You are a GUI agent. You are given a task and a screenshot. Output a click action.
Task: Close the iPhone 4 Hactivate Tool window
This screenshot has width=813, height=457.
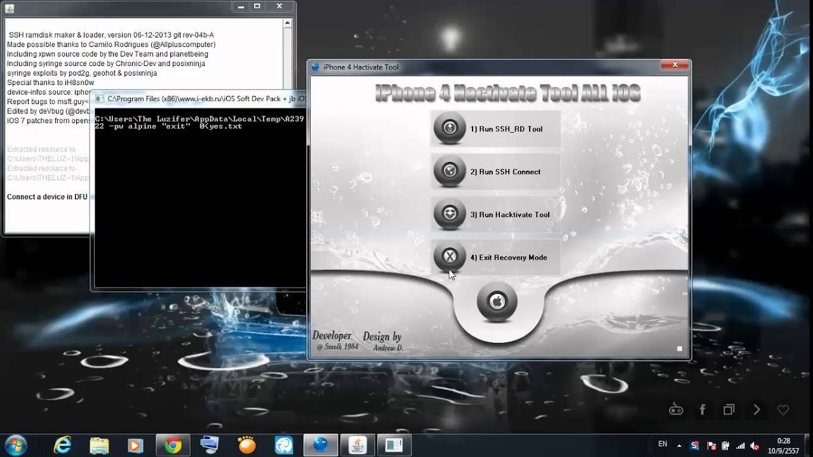click(x=675, y=65)
